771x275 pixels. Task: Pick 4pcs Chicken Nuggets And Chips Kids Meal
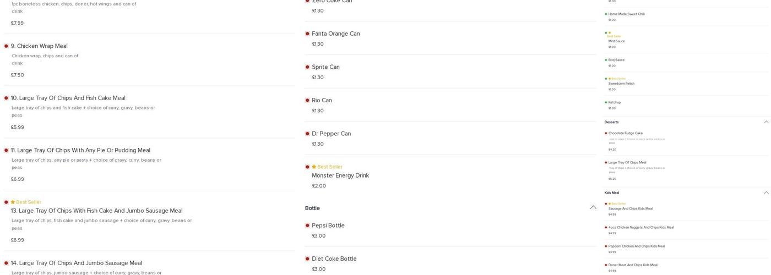point(640,228)
